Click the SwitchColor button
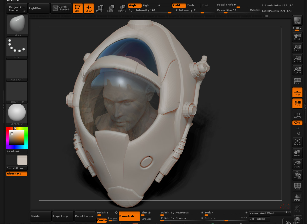 tap(17, 168)
